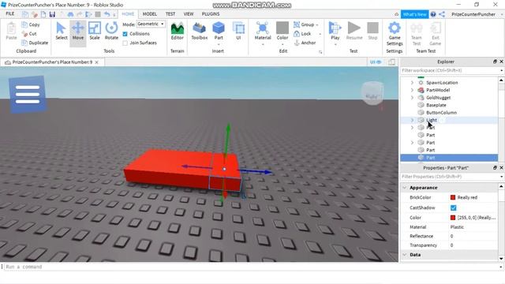Click the Filter workspace search field
Viewport: 505px width, 284px height.
(x=450, y=70)
